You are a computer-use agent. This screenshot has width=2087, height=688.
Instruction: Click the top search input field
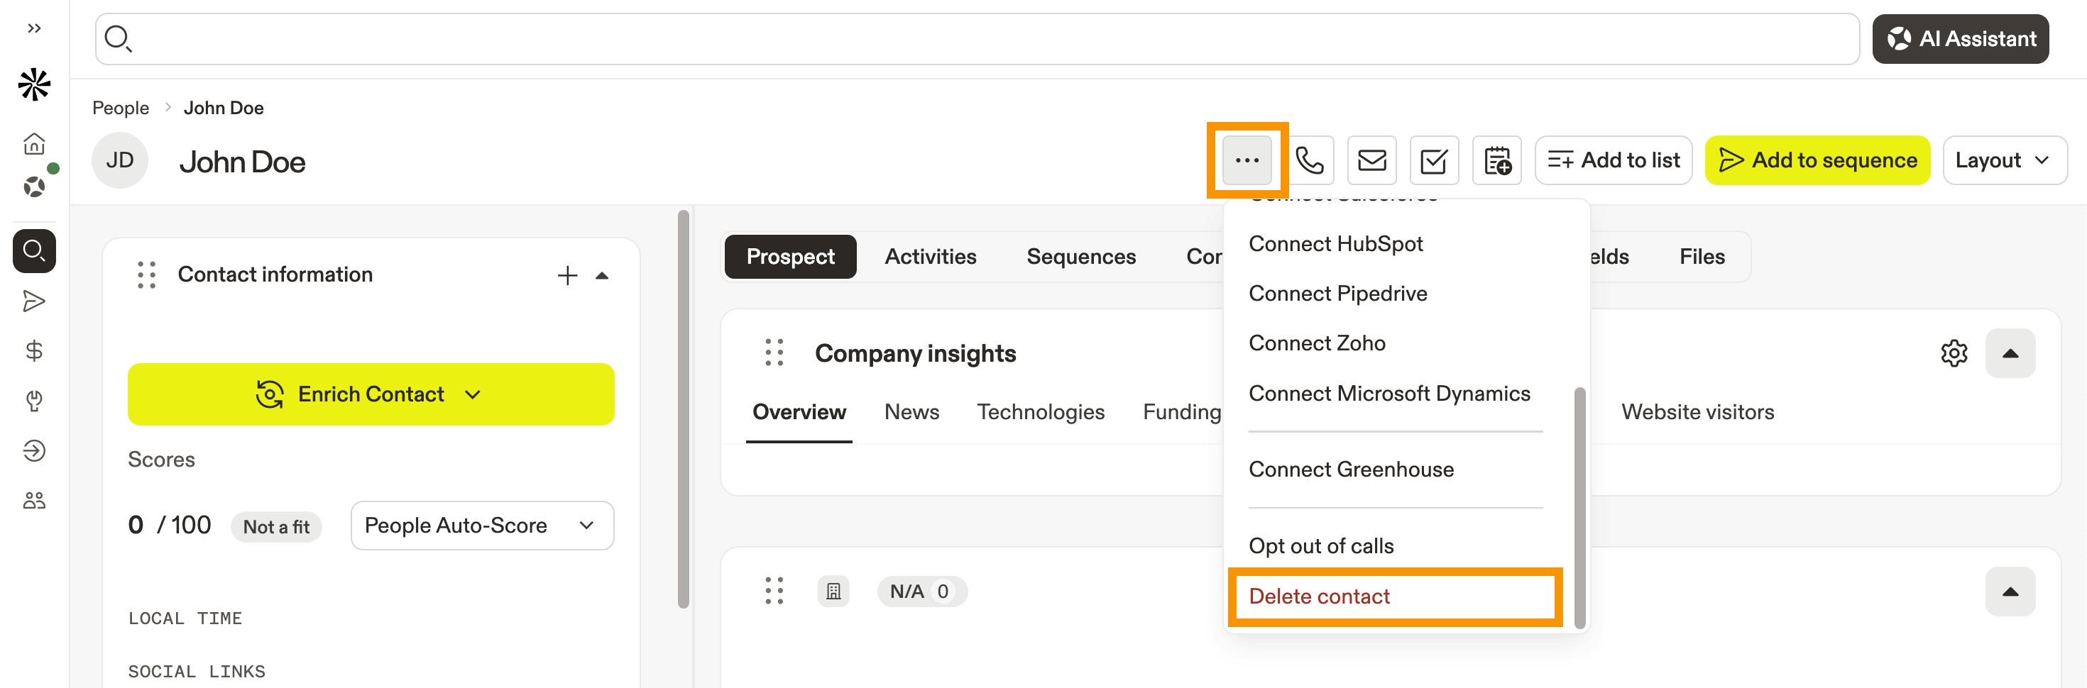tap(973, 38)
